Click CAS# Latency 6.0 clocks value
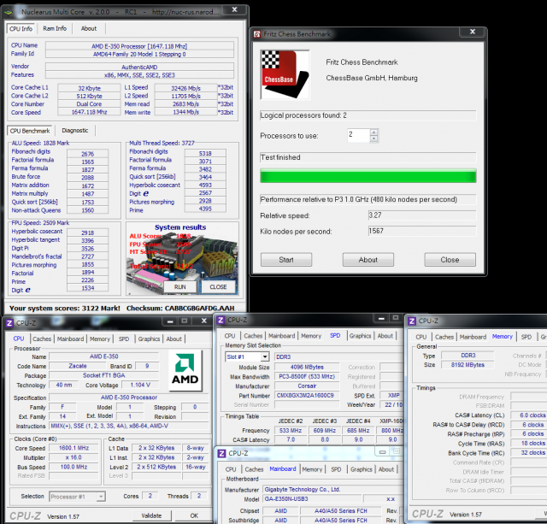The height and width of the screenshot is (524, 547). click(x=528, y=415)
